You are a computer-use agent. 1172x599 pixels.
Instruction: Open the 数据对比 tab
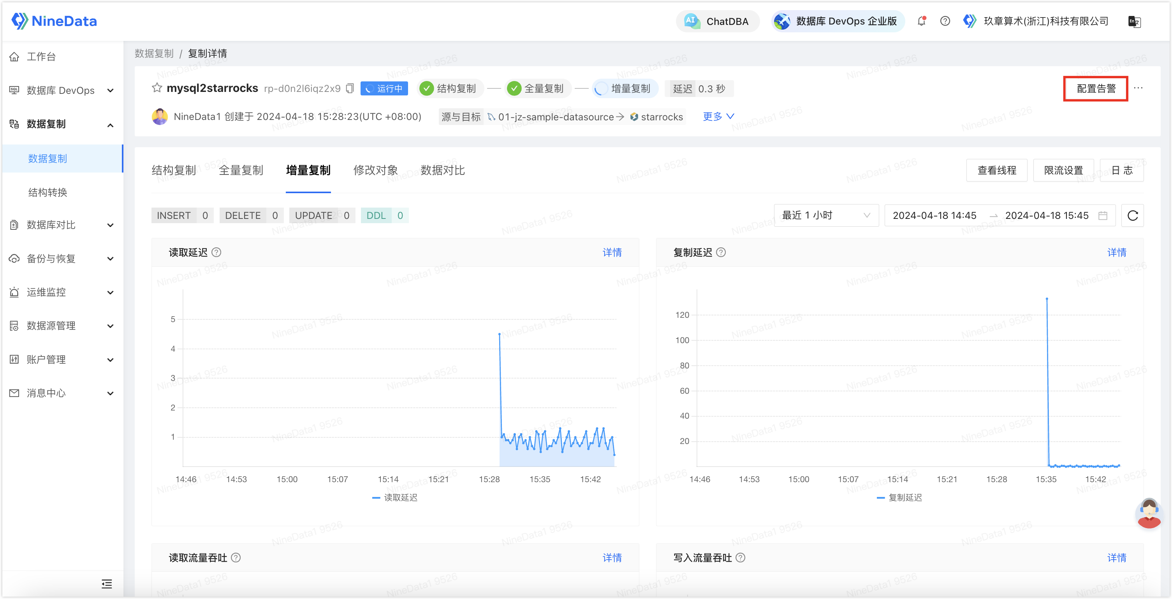(443, 170)
